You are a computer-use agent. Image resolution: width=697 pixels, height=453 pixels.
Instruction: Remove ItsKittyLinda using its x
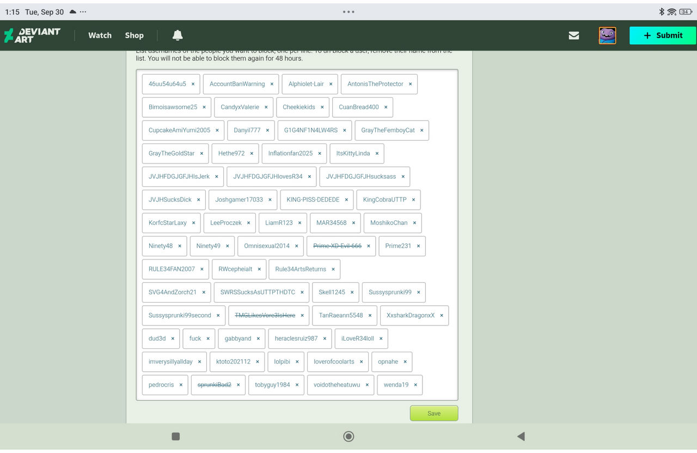[377, 154]
